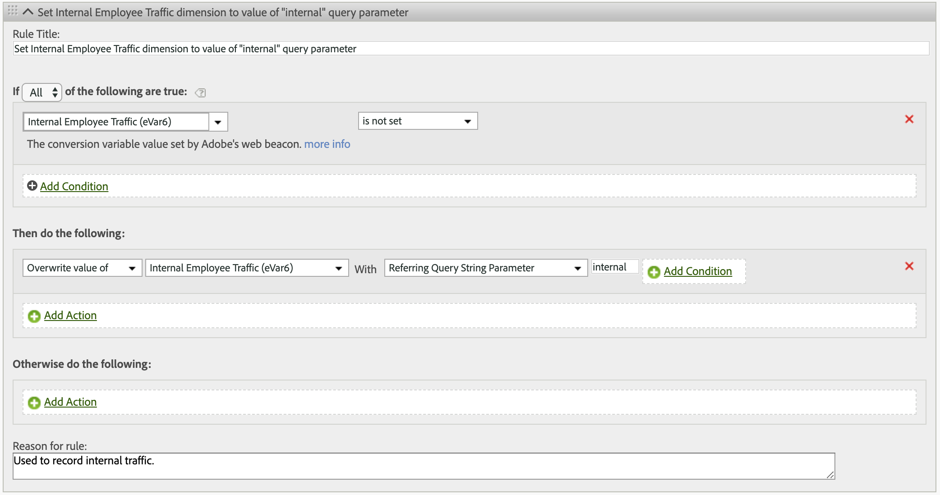The width and height of the screenshot is (940, 495).
Task: Click the 'Then do the following:' heading
Action: pyautogui.click(x=69, y=233)
